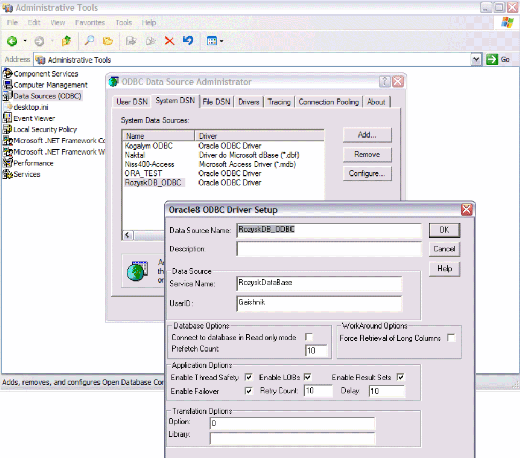The image size is (520, 458).
Task: Uncheck Enable LOBs
Action: [x=308, y=377]
